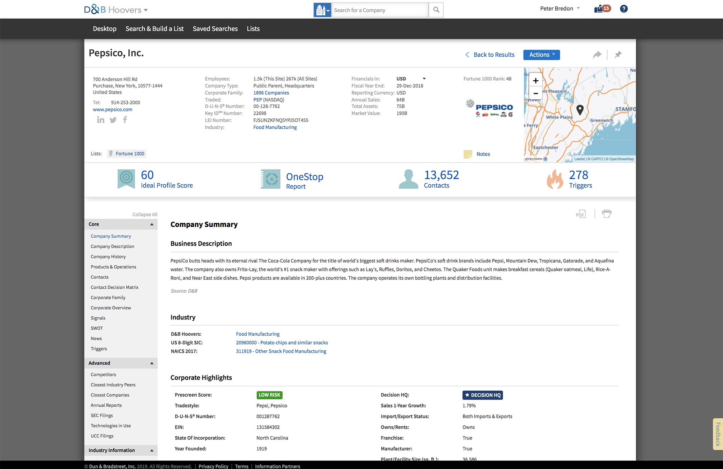
Task: Click the share arrow icon
Action: pos(597,55)
